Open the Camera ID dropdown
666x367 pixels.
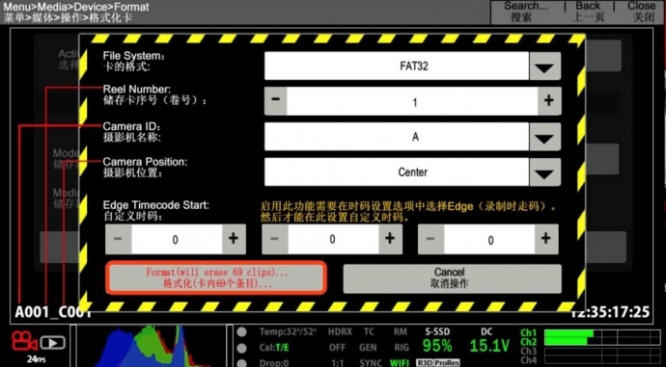pos(544,137)
